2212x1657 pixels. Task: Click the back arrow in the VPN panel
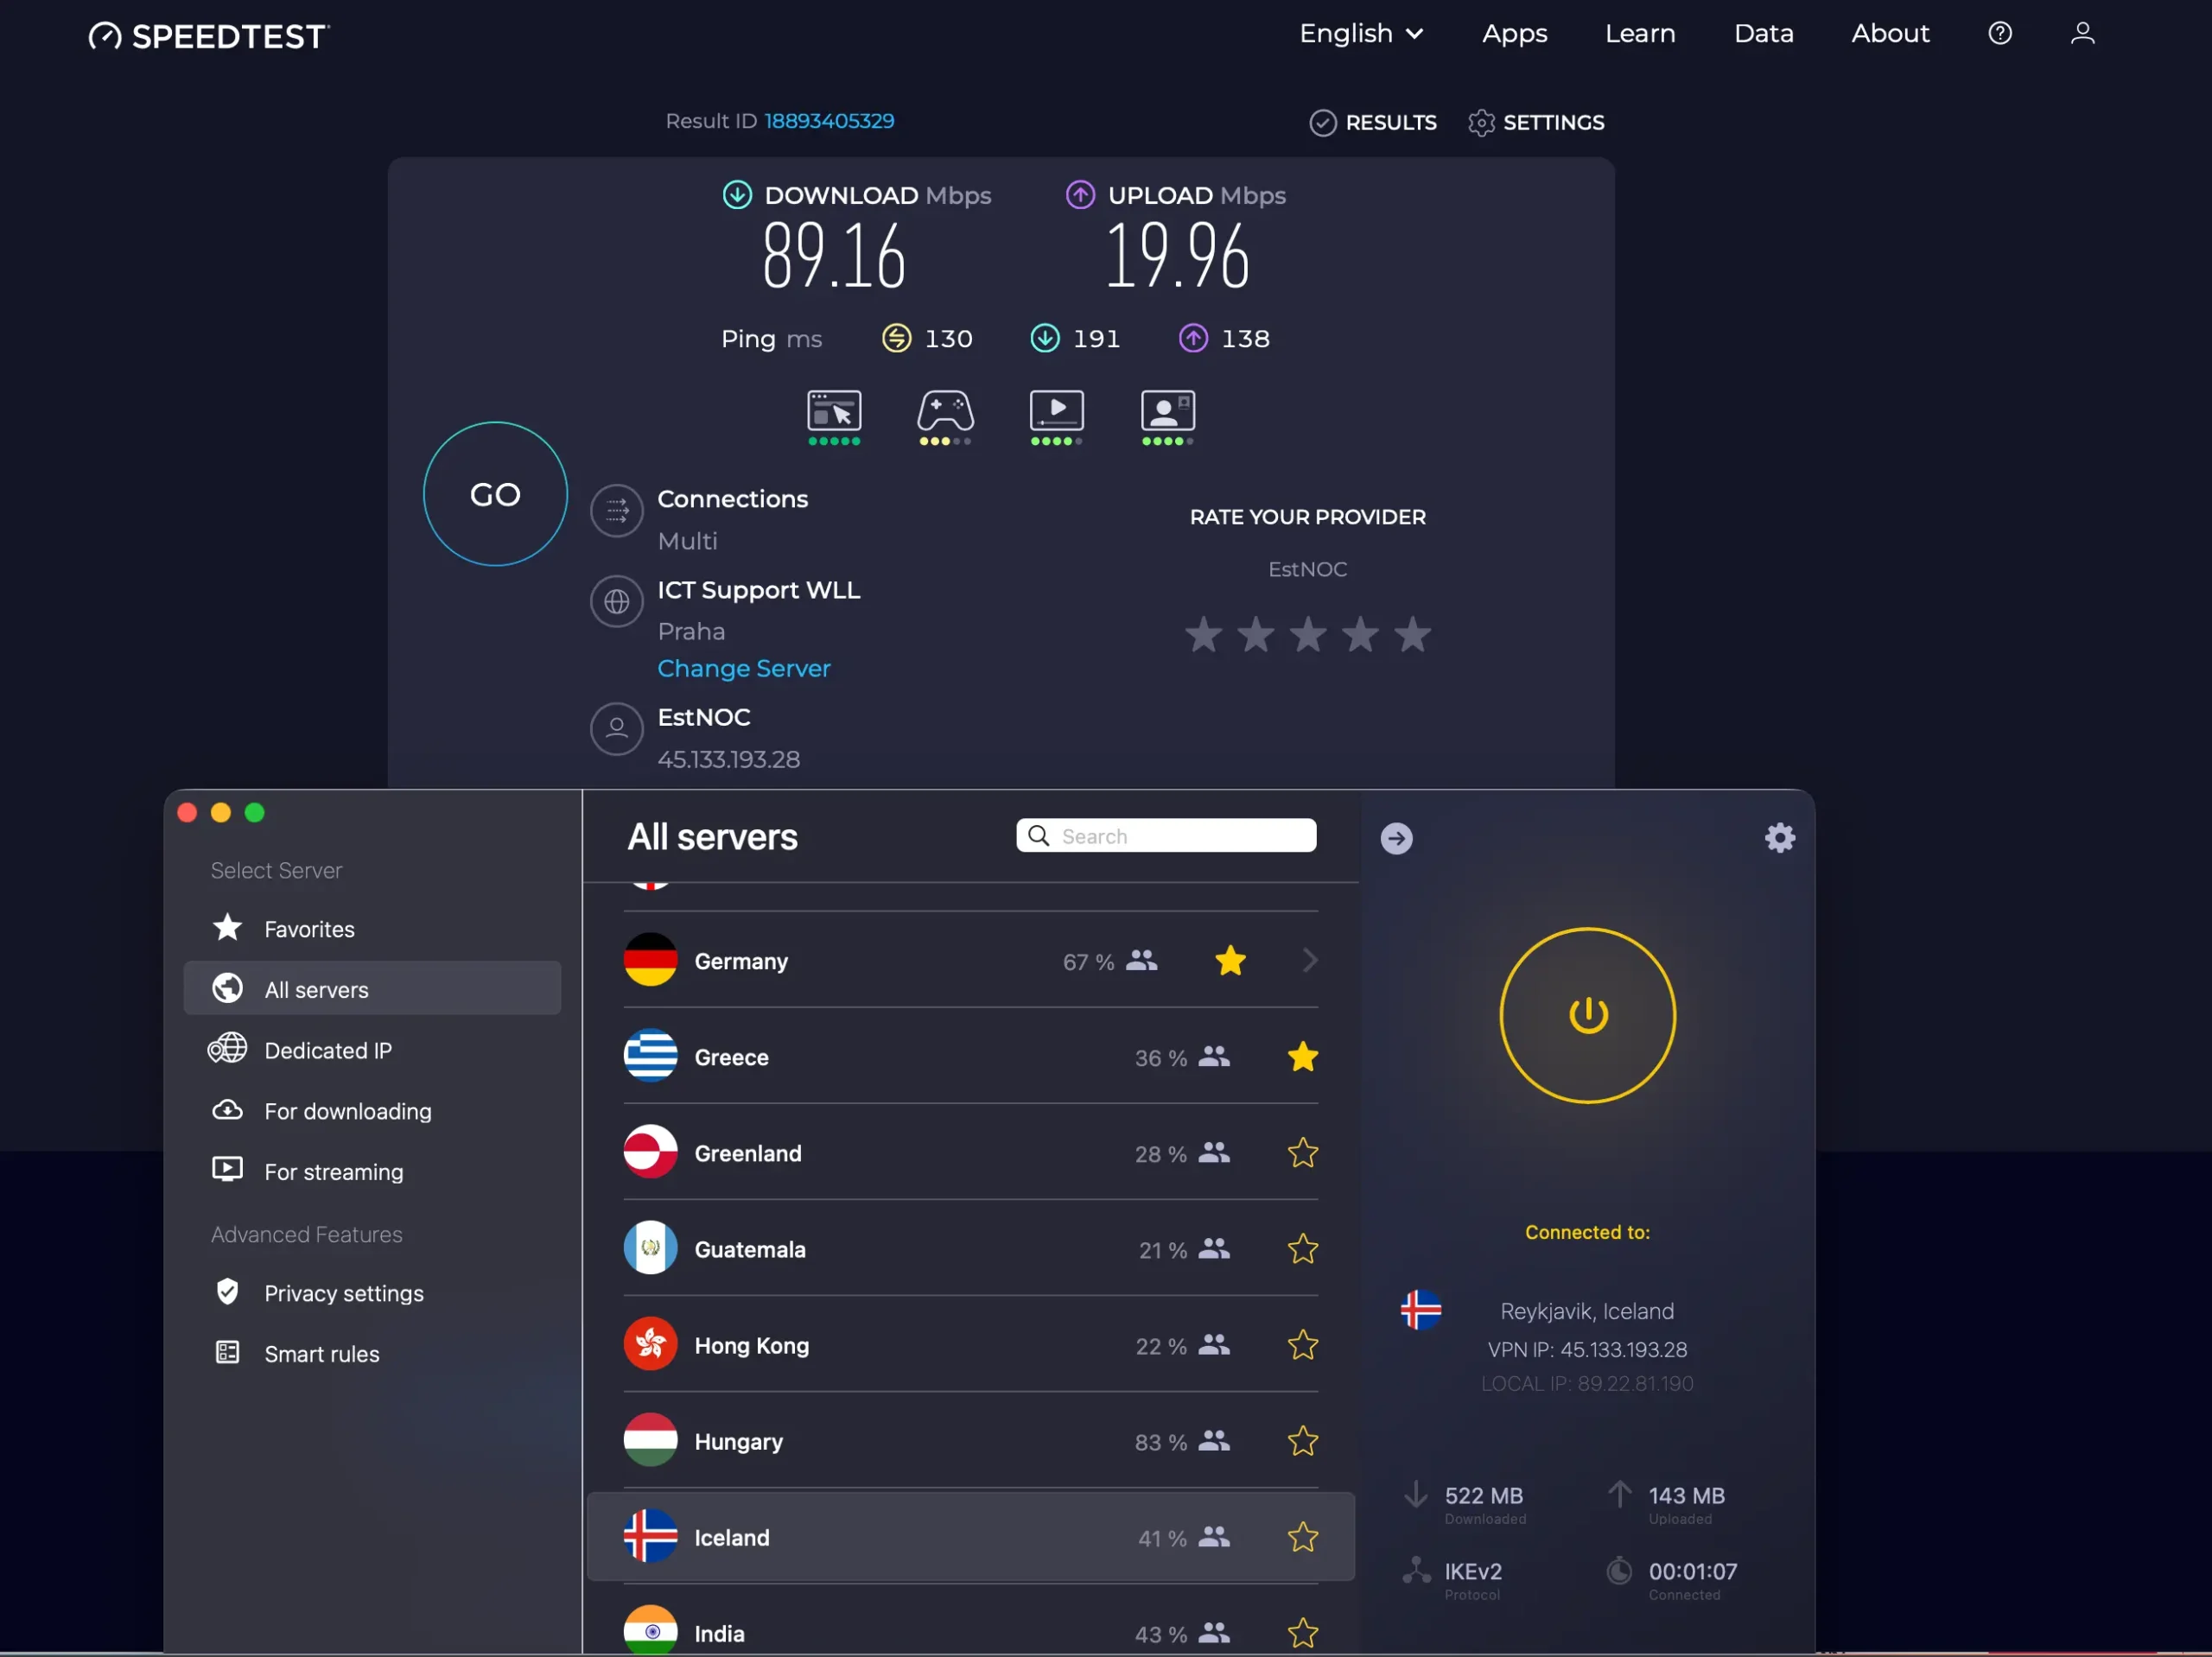pyautogui.click(x=1396, y=838)
